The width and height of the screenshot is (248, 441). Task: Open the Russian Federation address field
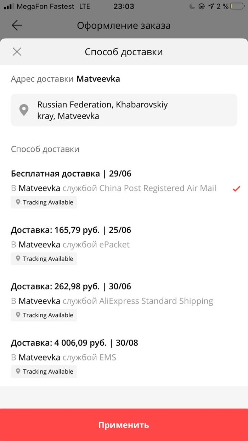[124, 110]
